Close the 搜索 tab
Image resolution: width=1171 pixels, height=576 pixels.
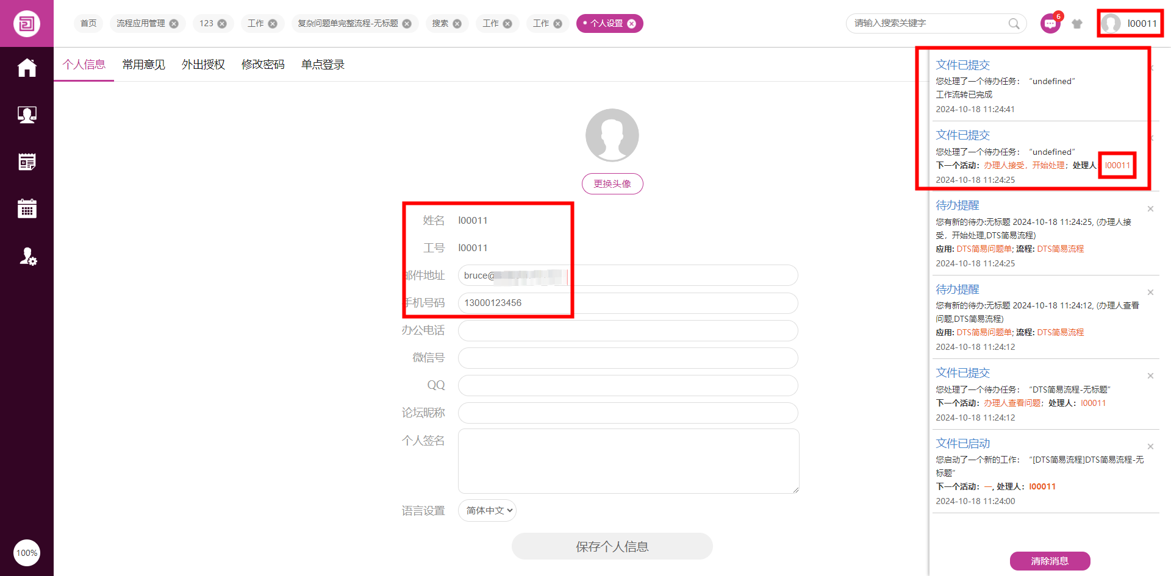[x=457, y=24]
